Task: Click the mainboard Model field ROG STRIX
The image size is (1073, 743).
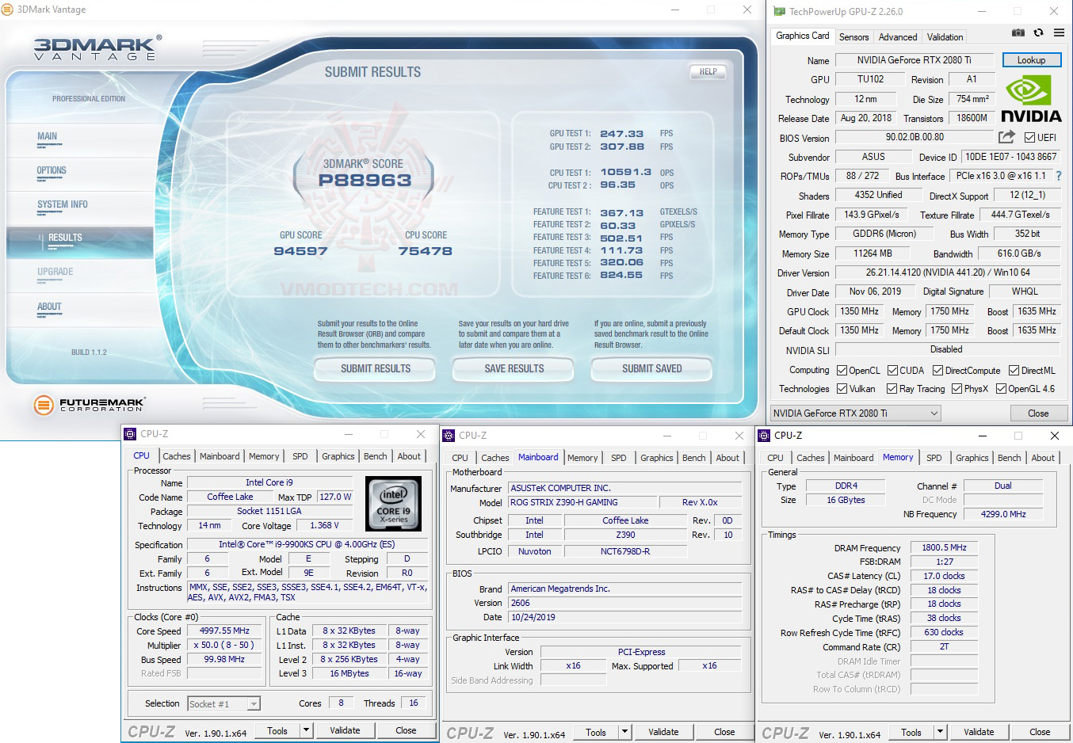Action: (582, 502)
